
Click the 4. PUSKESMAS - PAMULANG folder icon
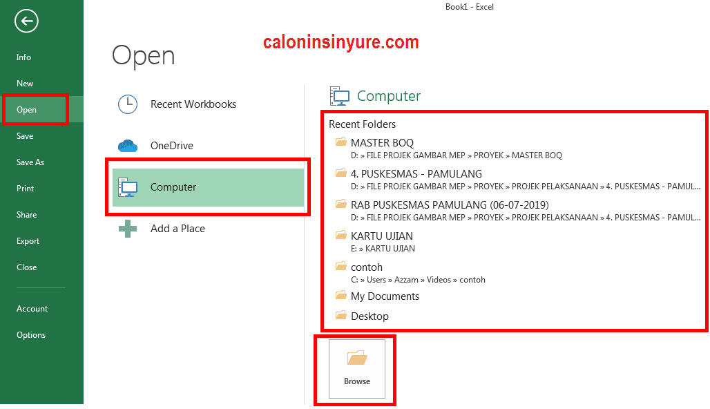341,173
